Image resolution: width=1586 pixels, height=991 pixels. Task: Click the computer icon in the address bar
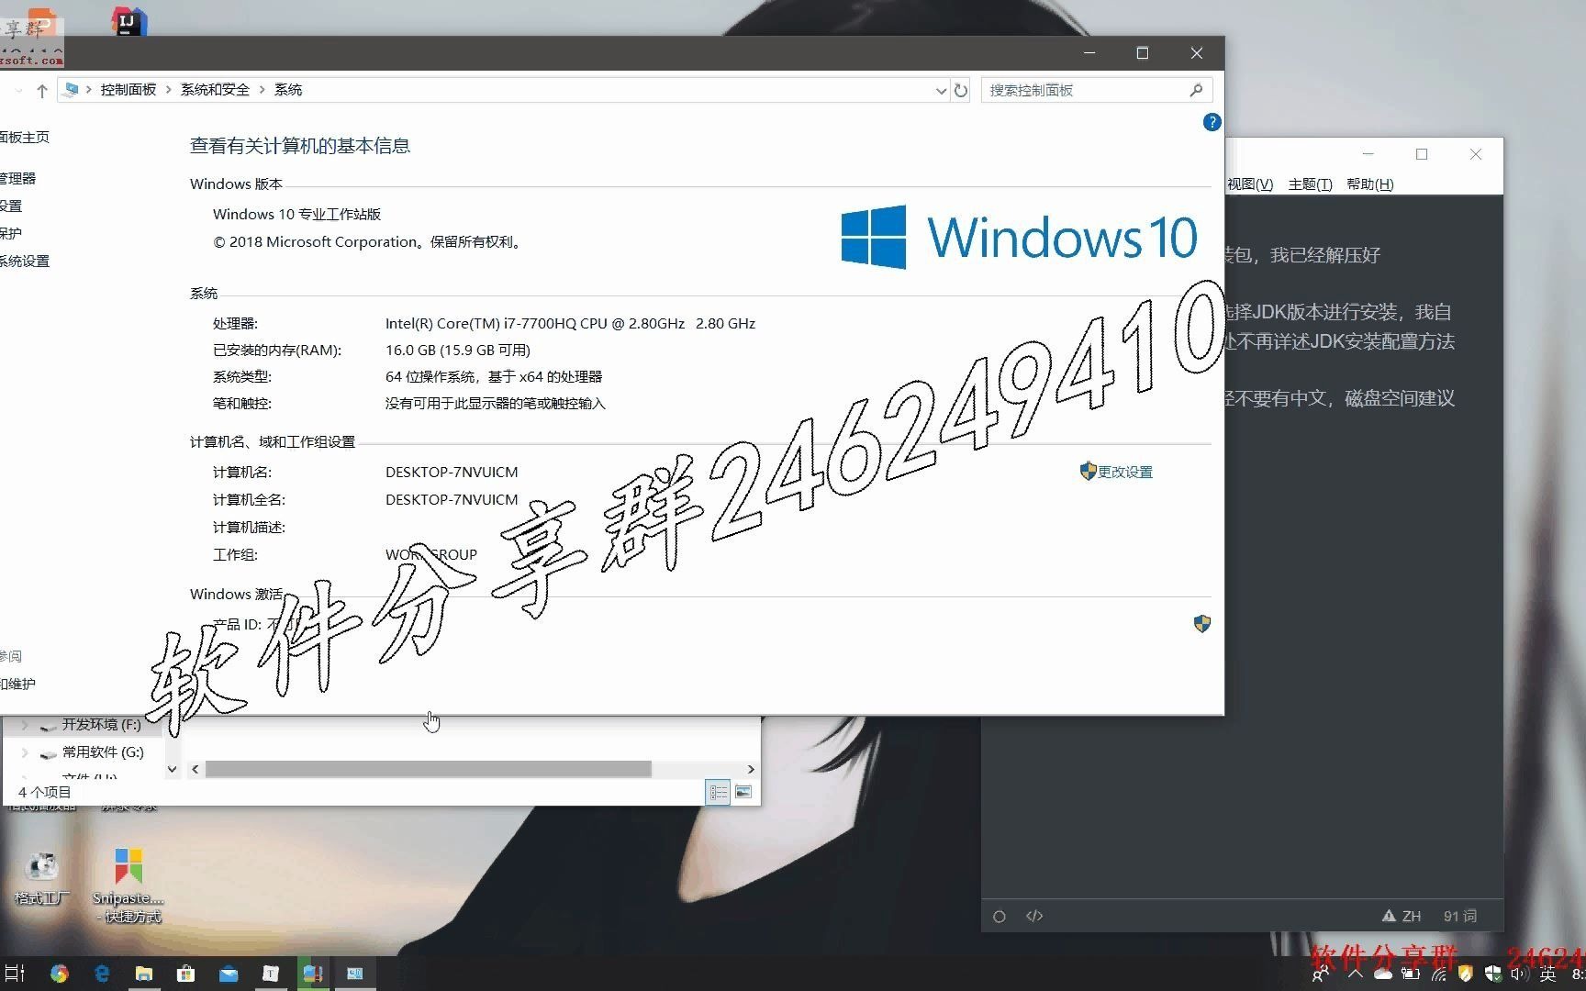point(72,90)
